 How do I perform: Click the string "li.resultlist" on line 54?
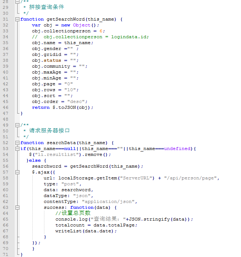pyautogui.click(x=57, y=154)
